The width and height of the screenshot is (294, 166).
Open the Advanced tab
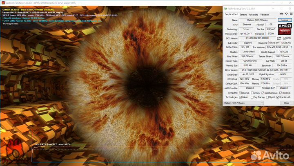[x=254, y=14]
